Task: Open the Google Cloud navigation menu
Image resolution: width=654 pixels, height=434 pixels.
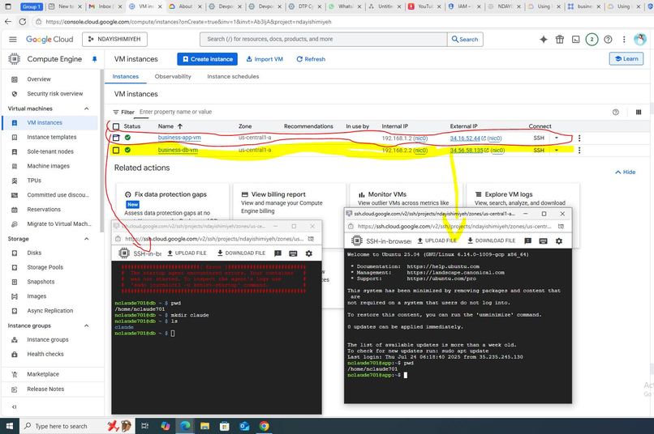Action: pyautogui.click(x=13, y=39)
